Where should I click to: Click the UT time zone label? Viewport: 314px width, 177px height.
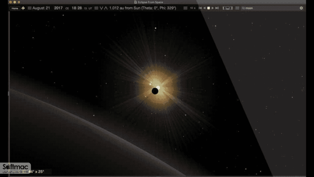90,9
